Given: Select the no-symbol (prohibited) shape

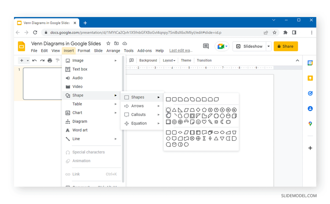Looking at the screenshot, I should [180, 122].
